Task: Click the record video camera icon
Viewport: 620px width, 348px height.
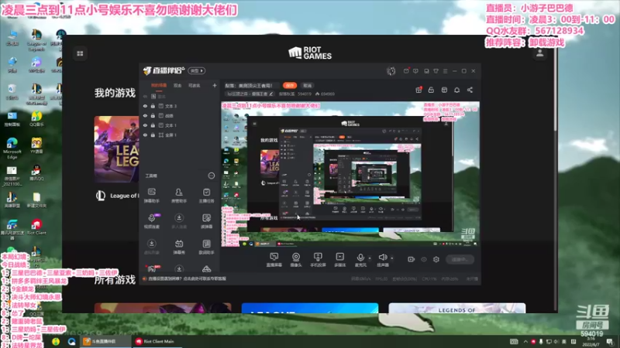Action: pos(412,259)
